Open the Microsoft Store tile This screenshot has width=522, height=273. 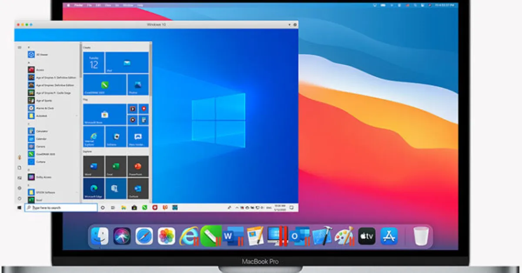104,114
